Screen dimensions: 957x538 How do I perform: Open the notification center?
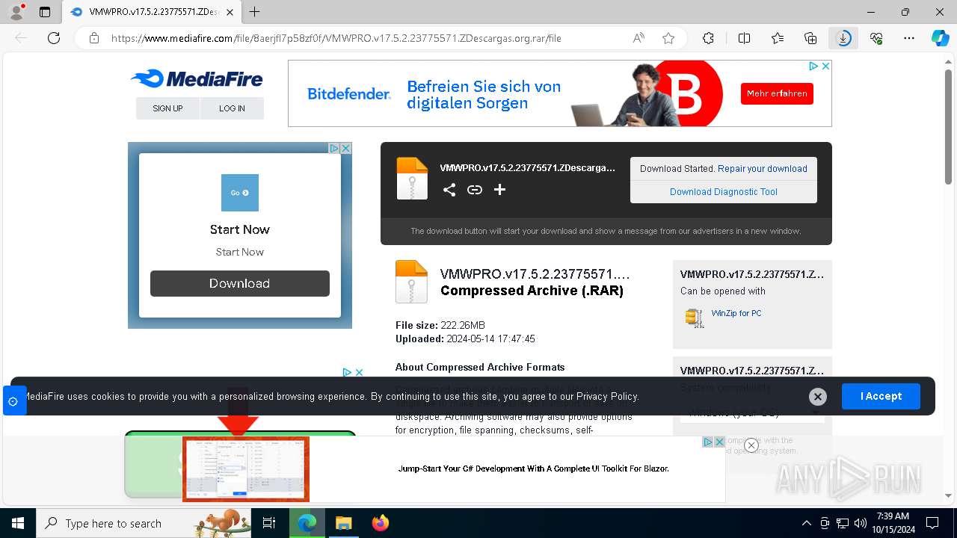932,523
